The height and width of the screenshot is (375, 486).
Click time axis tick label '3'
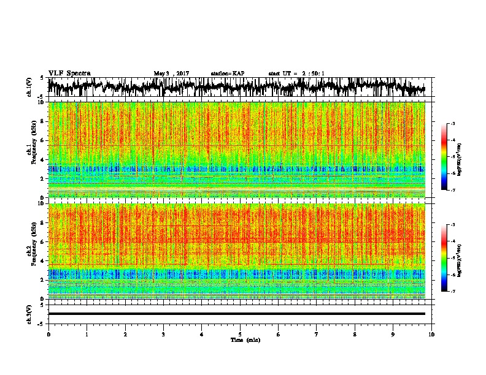point(163,335)
